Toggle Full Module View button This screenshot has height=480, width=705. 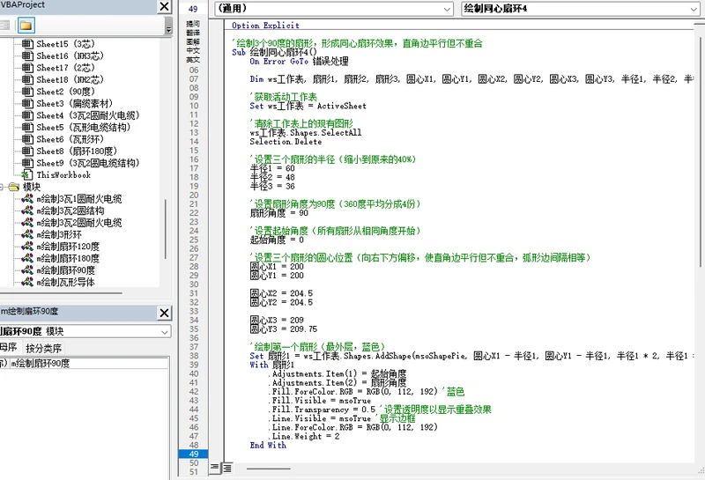click(x=227, y=468)
